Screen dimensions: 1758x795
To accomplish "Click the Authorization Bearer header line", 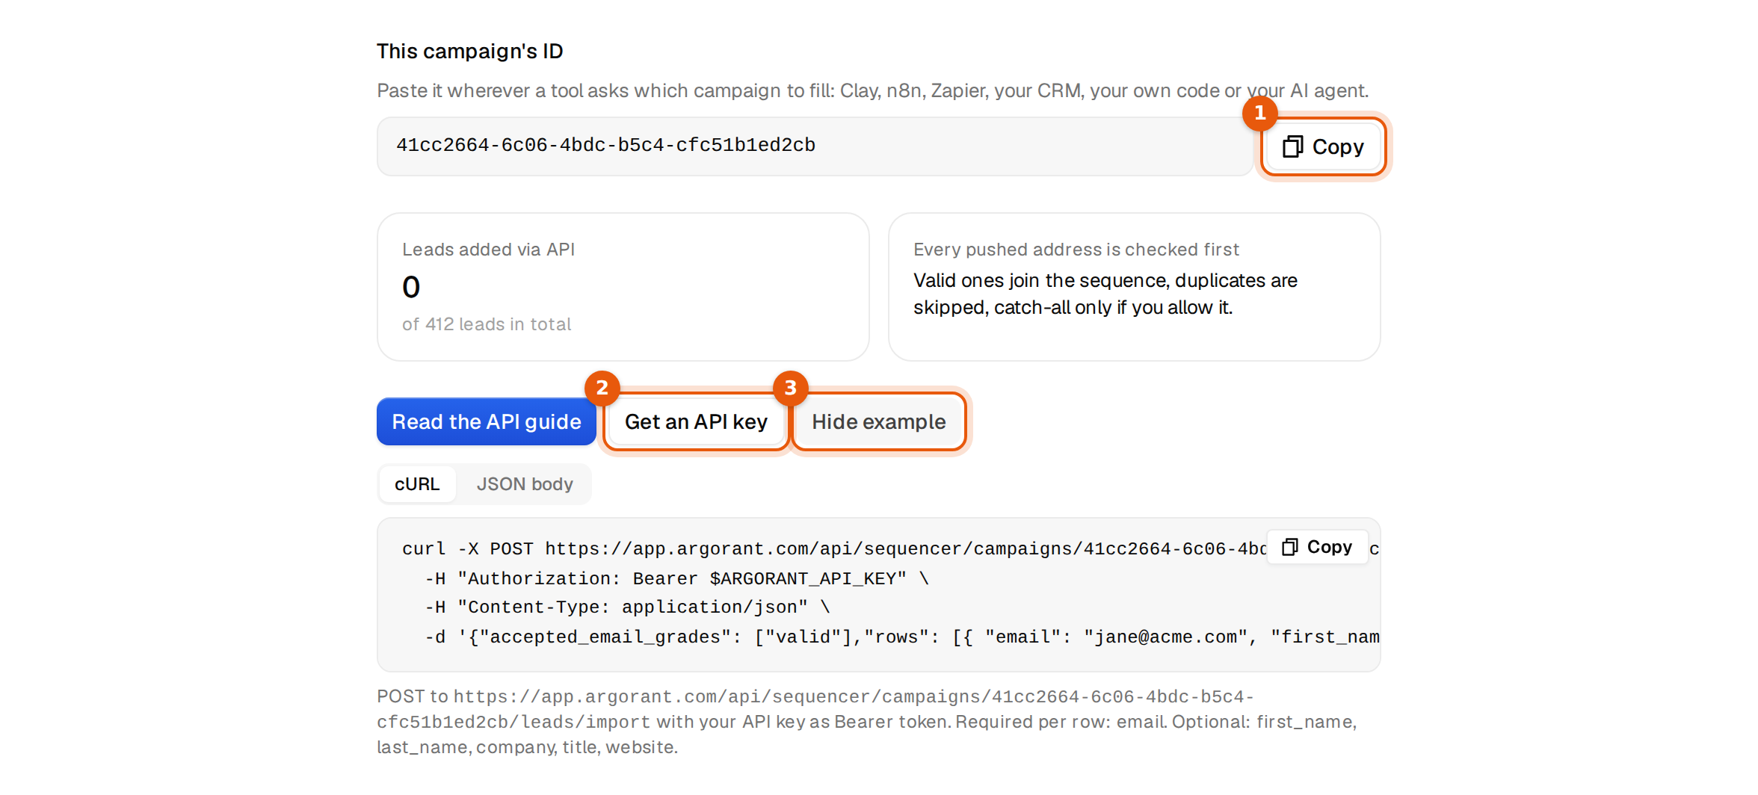I will pyautogui.click(x=676, y=578).
